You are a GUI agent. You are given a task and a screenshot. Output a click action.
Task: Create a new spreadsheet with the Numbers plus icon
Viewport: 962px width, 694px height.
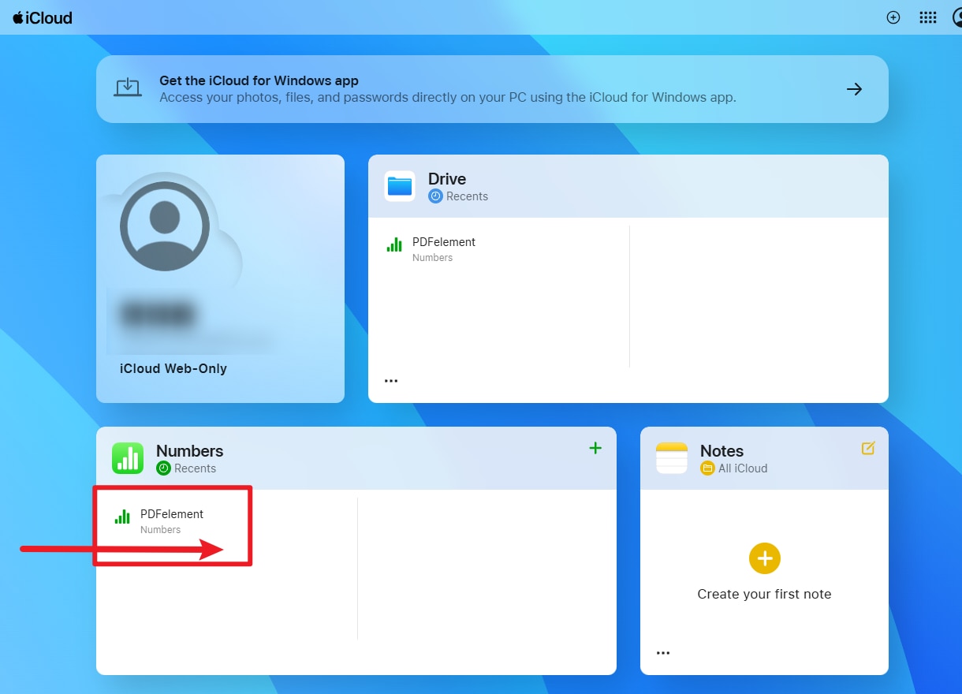coord(595,448)
